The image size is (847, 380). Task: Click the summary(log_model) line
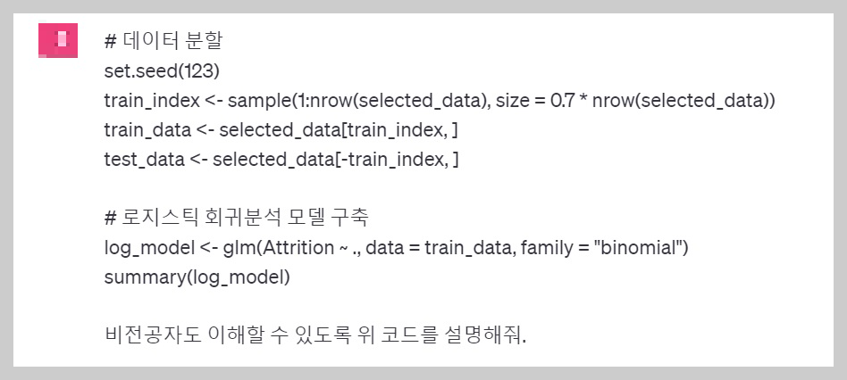(x=197, y=277)
